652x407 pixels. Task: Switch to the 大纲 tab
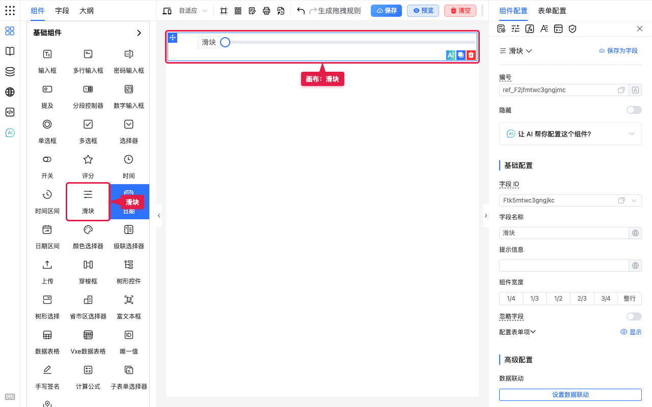pos(87,11)
